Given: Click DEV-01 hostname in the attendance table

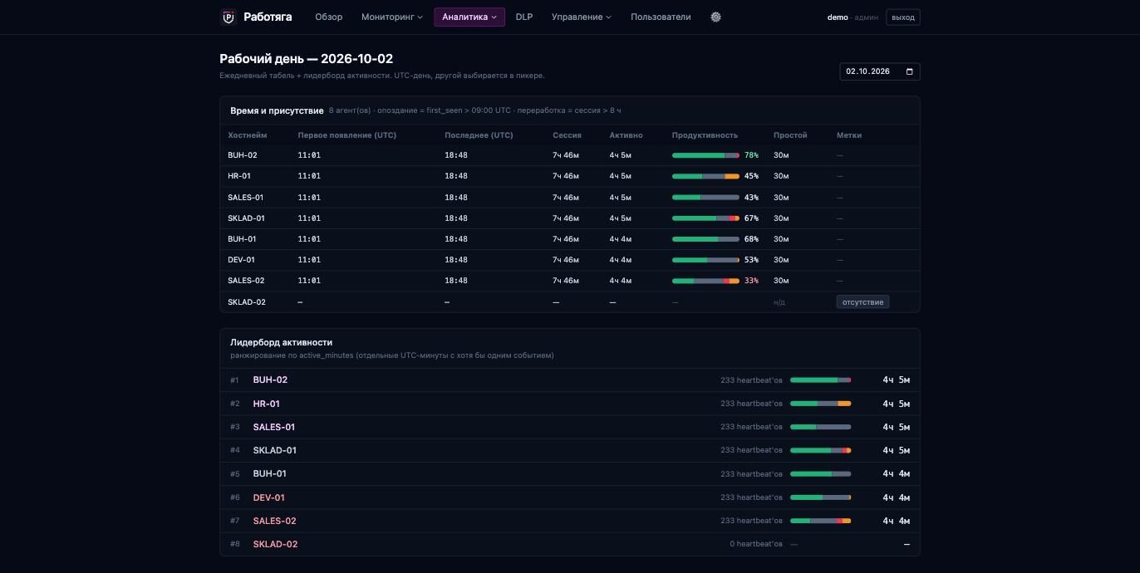Looking at the screenshot, I should [241, 260].
